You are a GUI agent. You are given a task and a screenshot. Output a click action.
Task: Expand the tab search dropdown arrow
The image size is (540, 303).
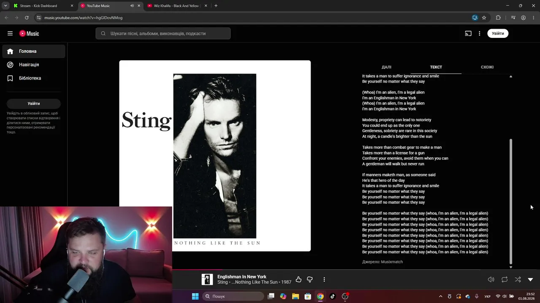point(5,6)
